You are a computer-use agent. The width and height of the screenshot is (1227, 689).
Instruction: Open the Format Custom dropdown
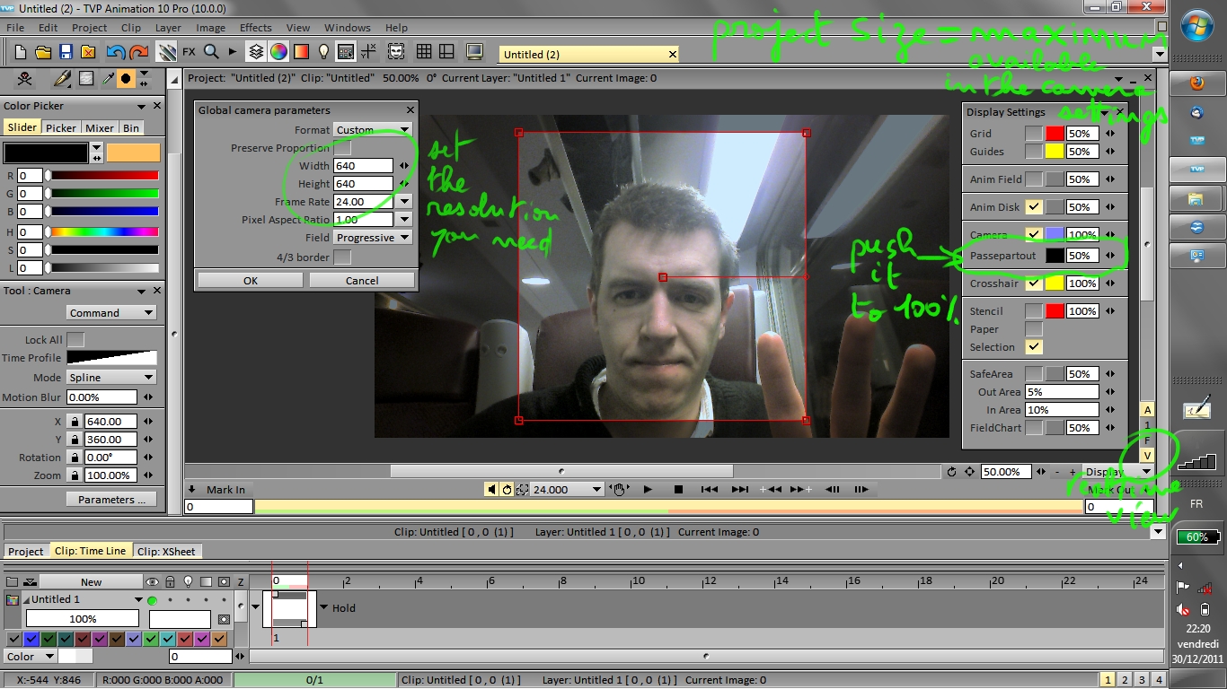(x=372, y=129)
